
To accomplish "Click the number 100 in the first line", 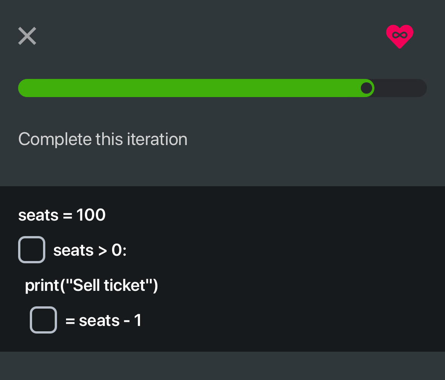I will coord(91,215).
